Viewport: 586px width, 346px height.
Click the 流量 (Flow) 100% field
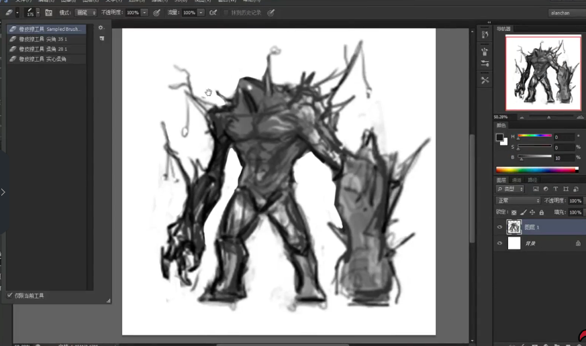tap(189, 13)
